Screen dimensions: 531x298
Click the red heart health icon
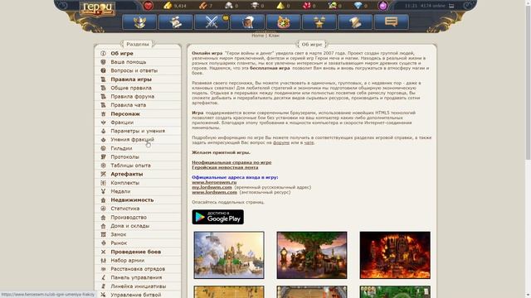(148, 6)
